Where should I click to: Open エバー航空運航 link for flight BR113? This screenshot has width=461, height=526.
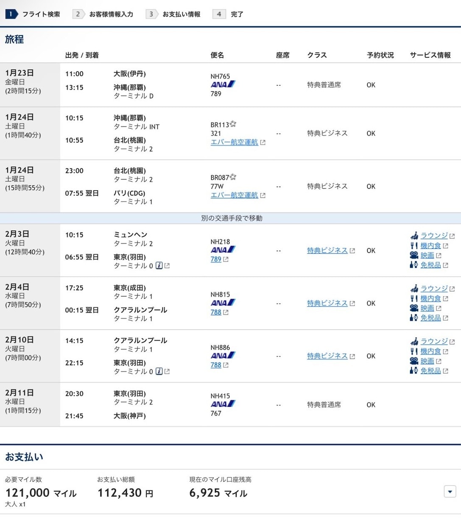point(234,143)
